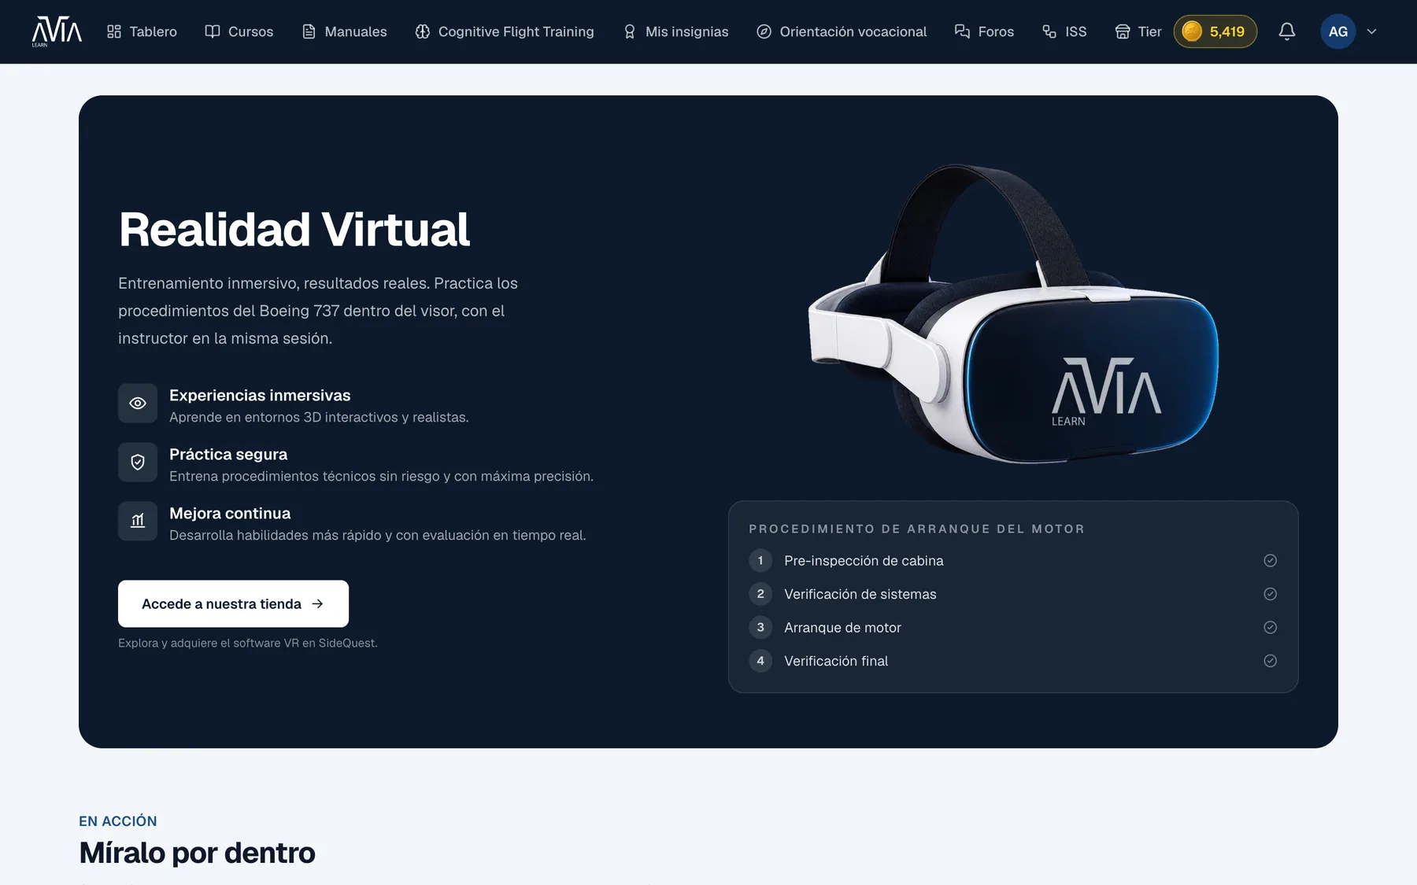
Task: Click Práctica segura title
Action: [x=228, y=454]
